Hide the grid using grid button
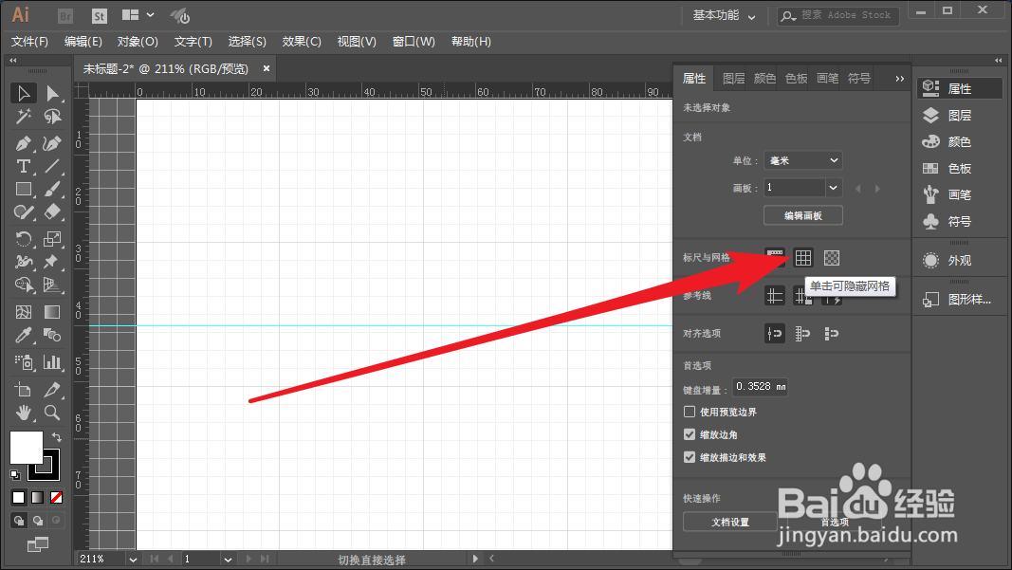 tap(803, 258)
